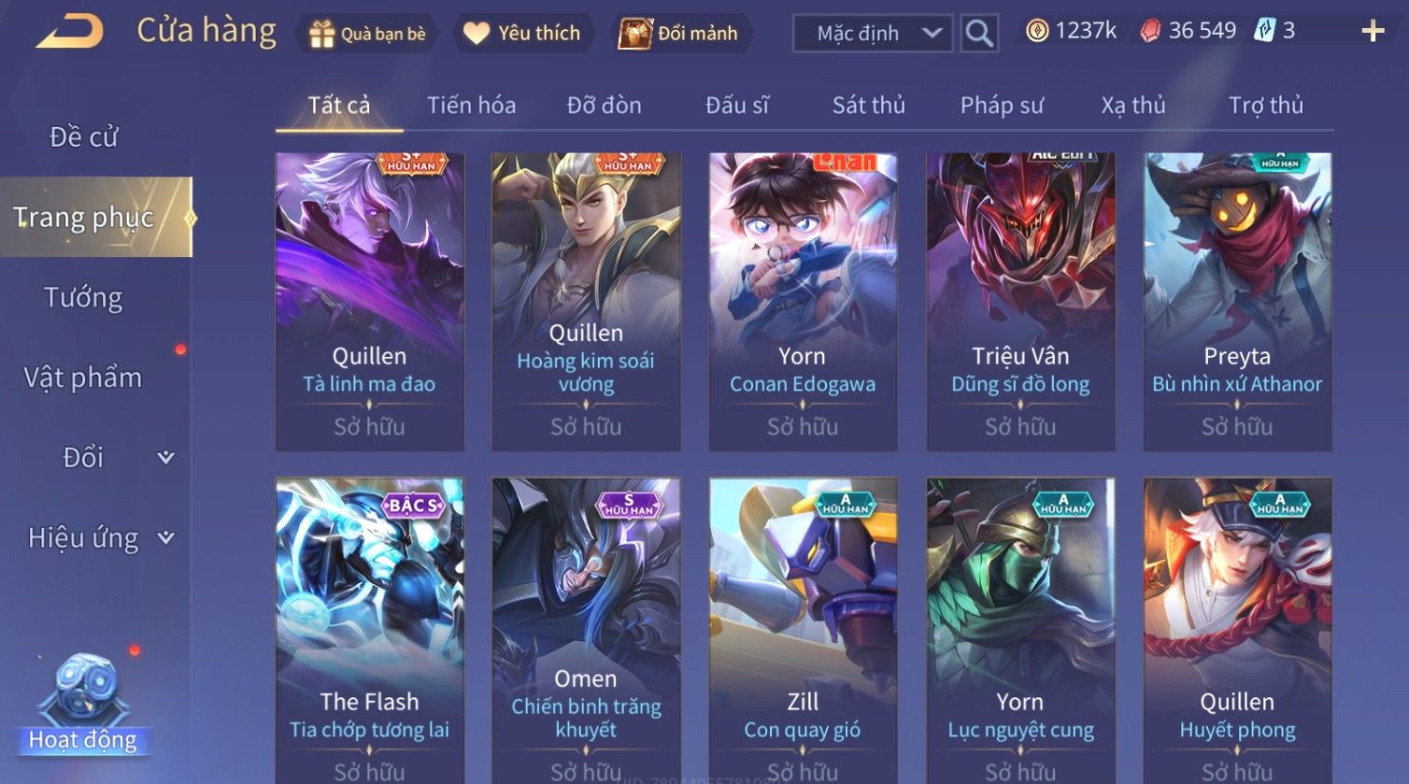Open Yêu thích heart favorites
The height and width of the screenshot is (784, 1409).
point(477,34)
